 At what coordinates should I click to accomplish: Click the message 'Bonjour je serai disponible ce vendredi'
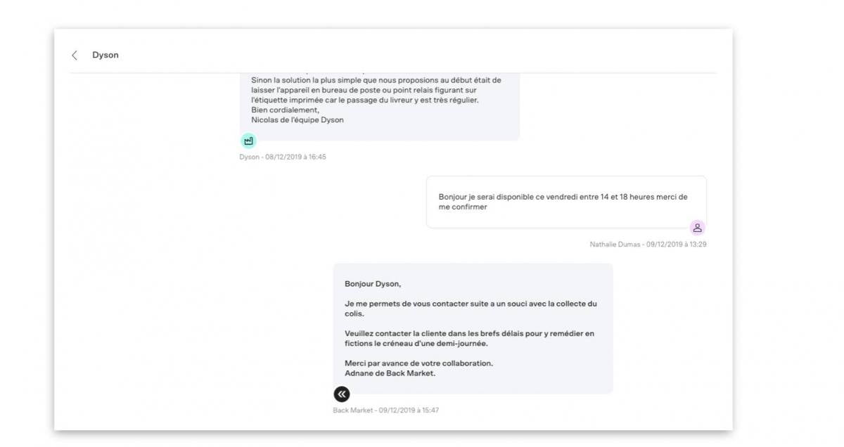click(x=566, y=202)
